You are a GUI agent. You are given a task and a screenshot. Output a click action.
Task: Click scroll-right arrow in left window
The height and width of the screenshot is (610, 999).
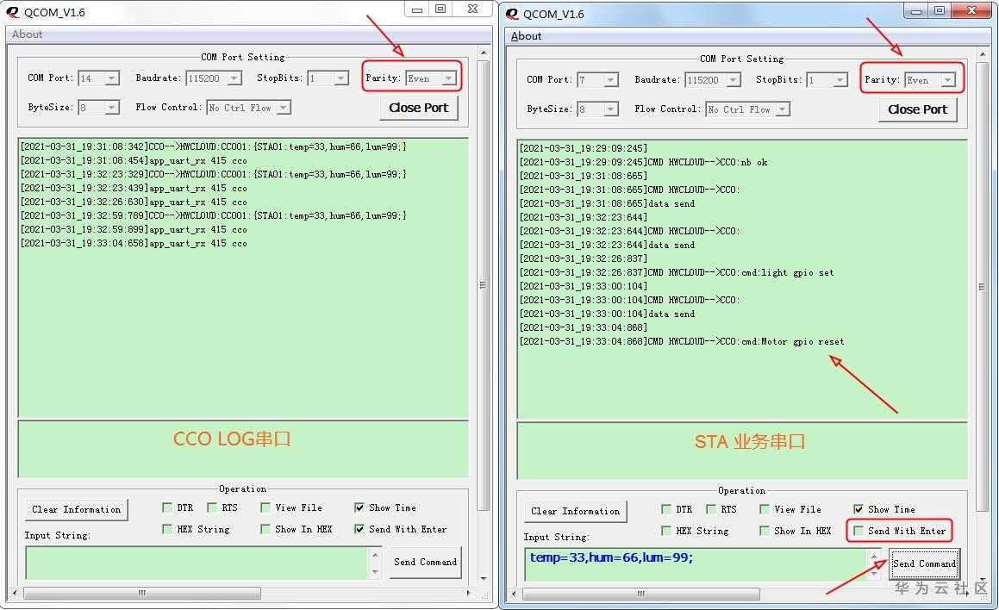point(468,593)
